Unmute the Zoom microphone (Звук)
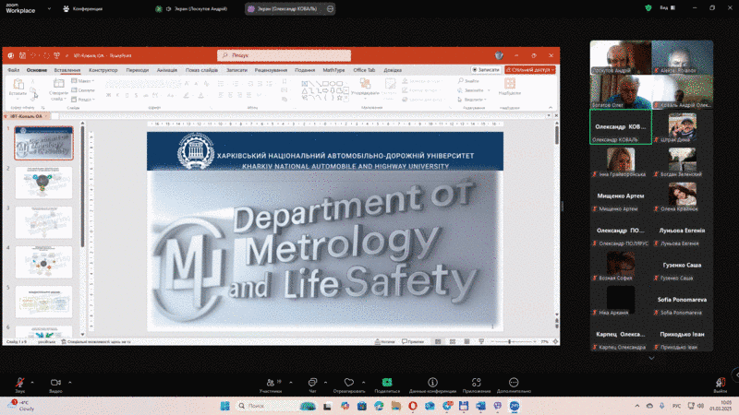739x415 pixels. click(x=19, y=385)
